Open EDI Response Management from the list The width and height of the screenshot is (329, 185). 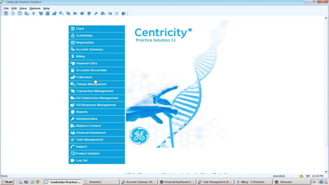(x=97, y=105)
